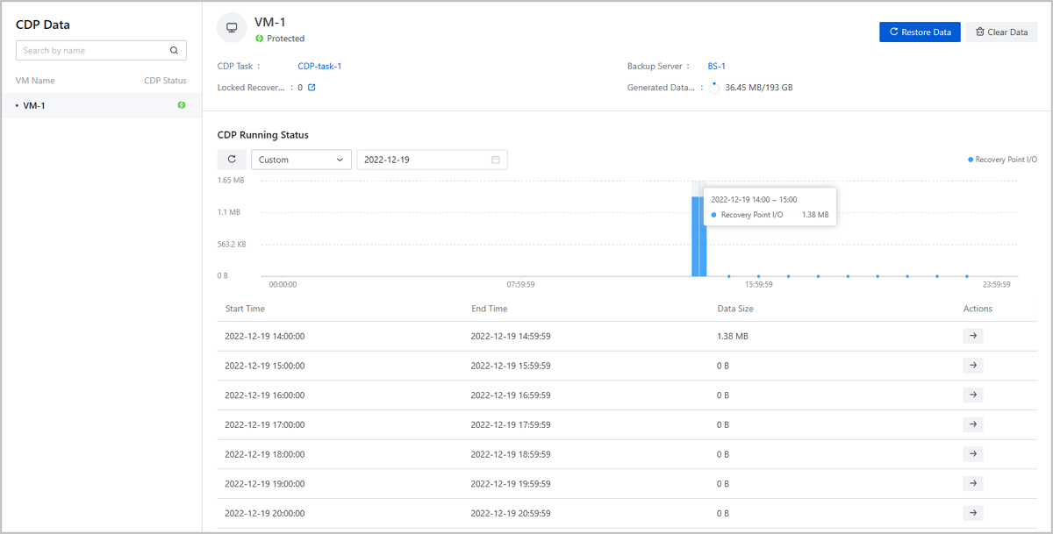This screenshot has width=1053, height=534.
Task: Click start time 2022-12-19 16:00:00 cell
Action: coord(265,395)
